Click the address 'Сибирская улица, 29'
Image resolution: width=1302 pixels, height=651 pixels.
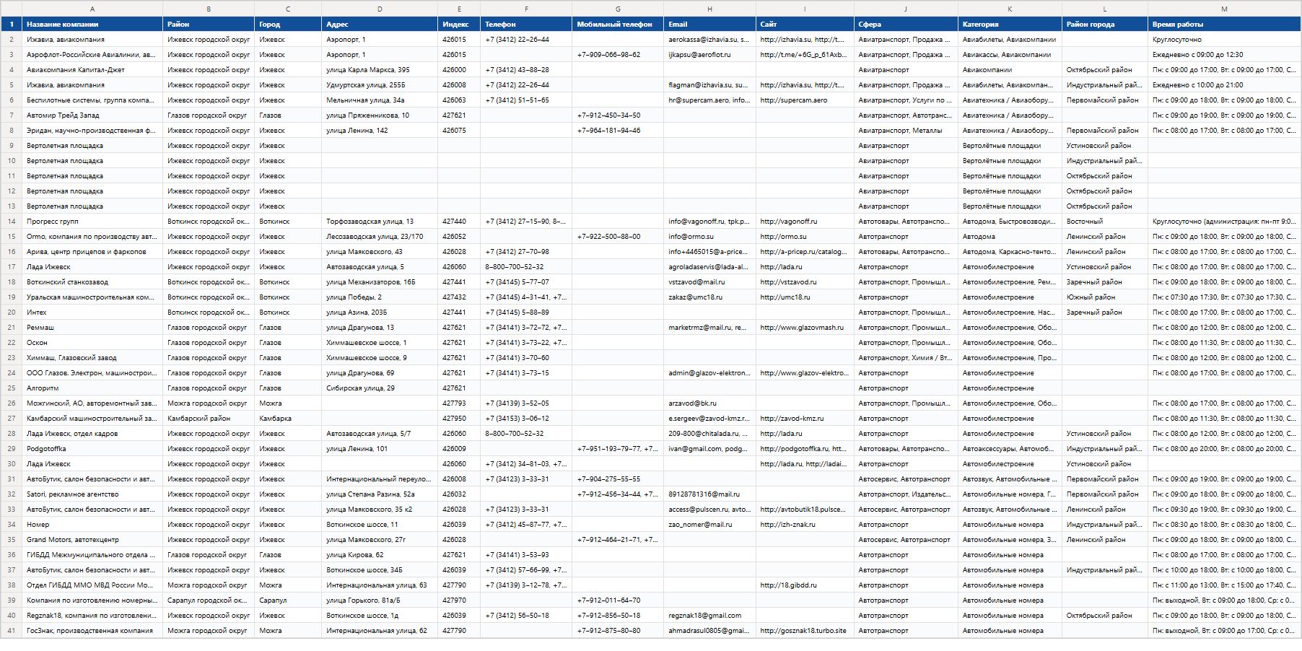380,388
